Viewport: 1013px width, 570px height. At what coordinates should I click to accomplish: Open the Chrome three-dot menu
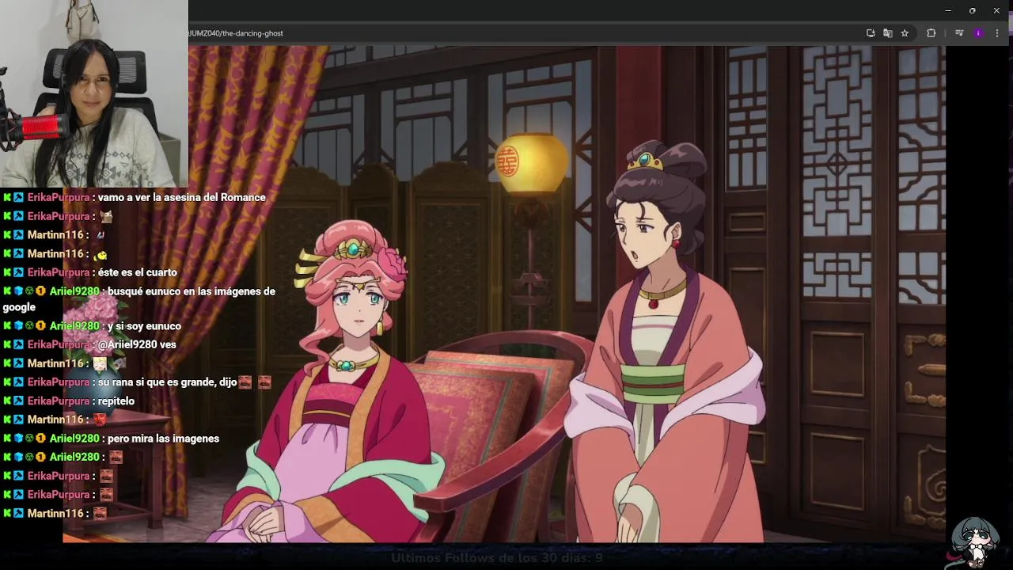point(997,33)
